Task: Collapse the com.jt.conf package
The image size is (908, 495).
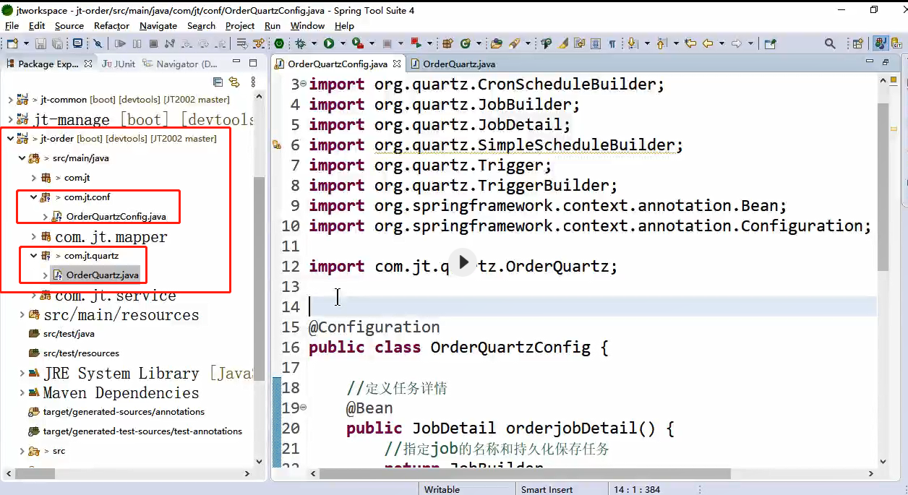Action: coord(33,197)
